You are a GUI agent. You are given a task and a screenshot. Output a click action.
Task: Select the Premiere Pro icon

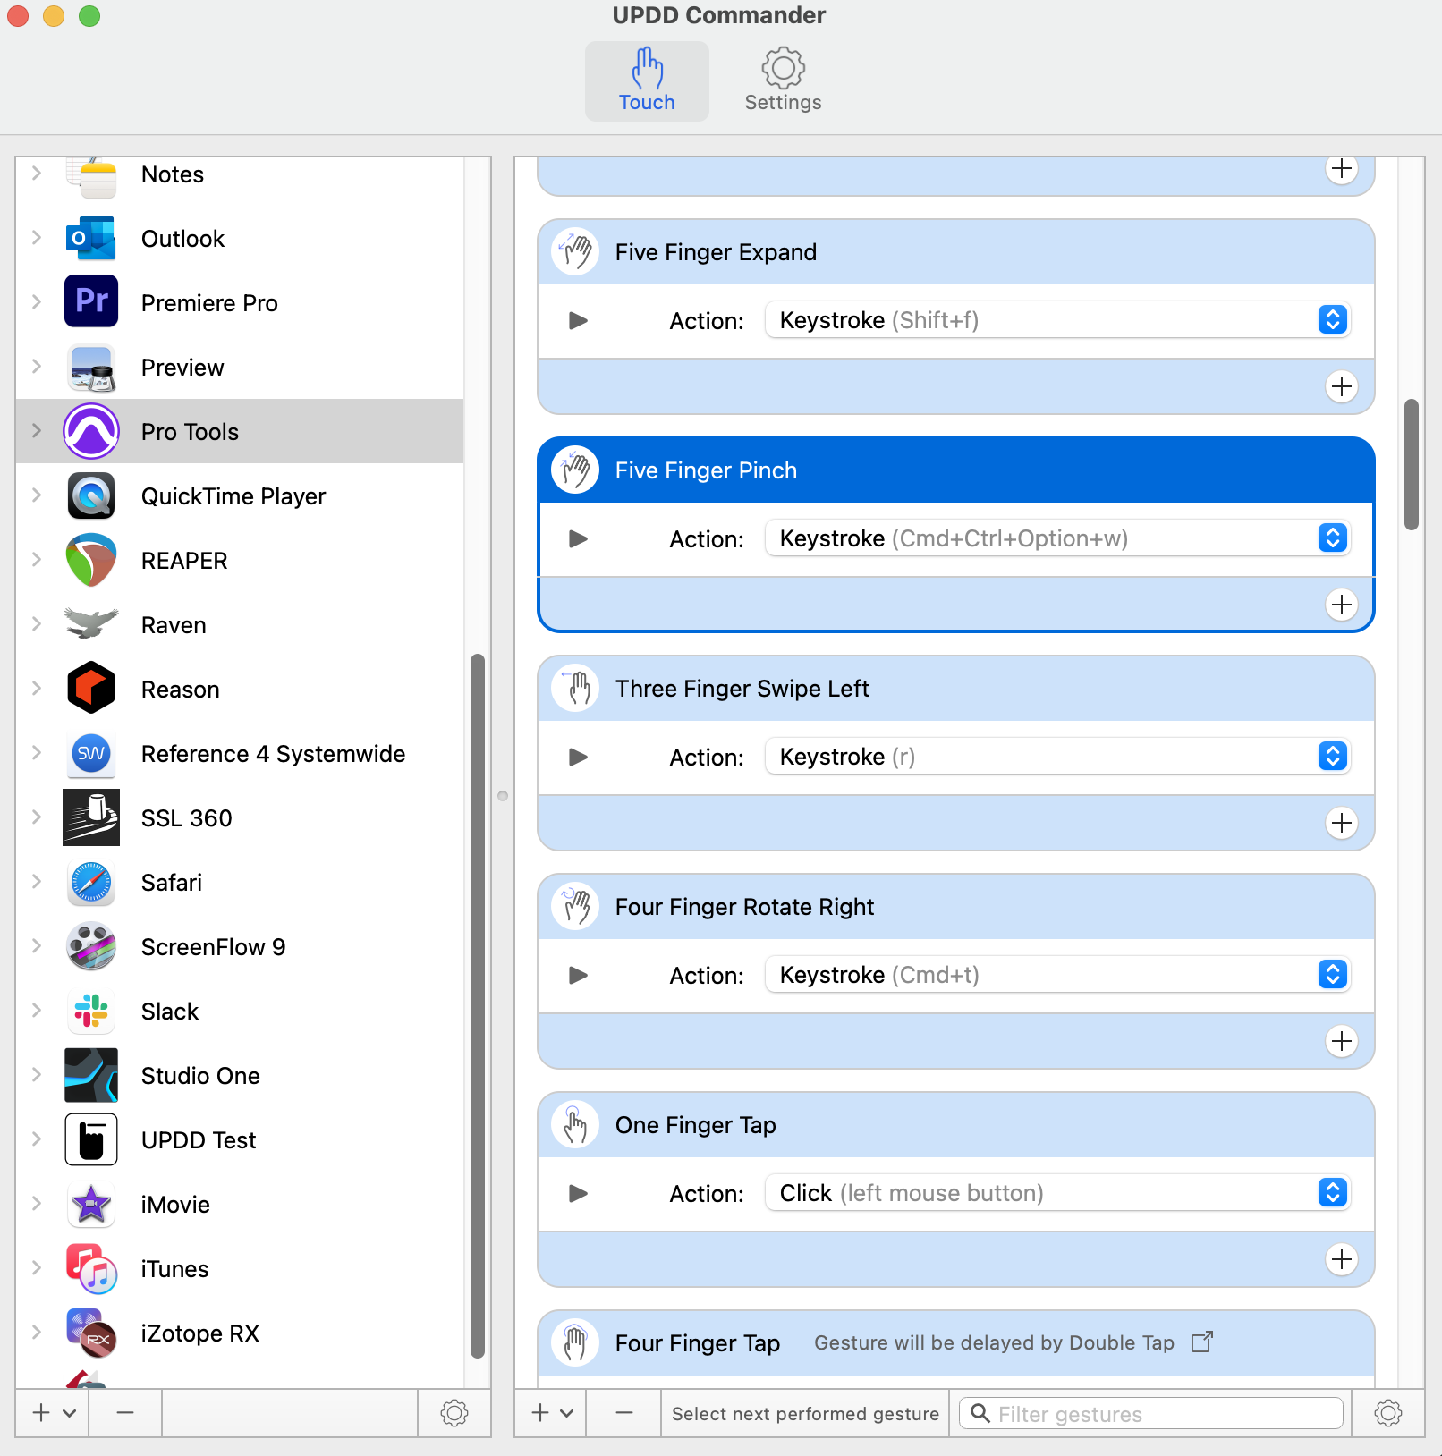click(91, 301)
